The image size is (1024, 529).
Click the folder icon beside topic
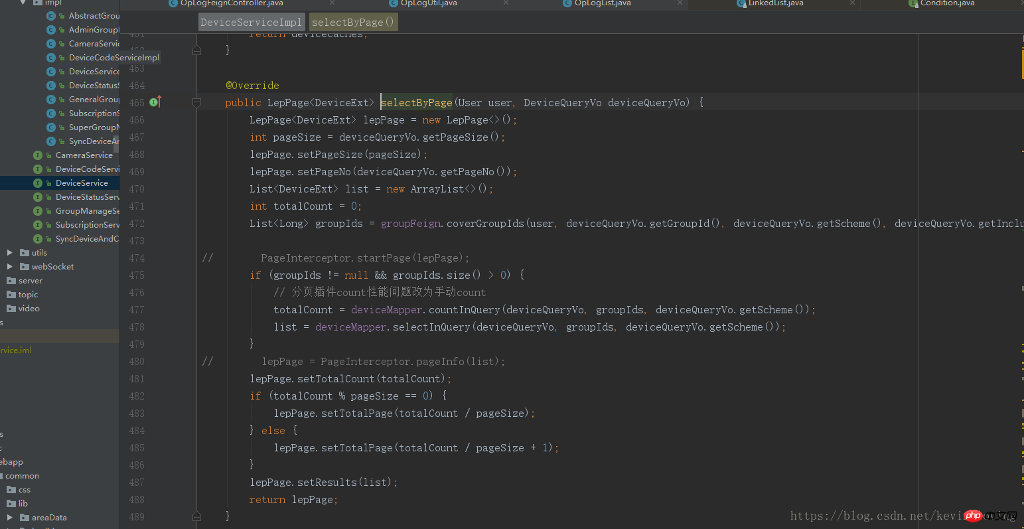point(11,294)
